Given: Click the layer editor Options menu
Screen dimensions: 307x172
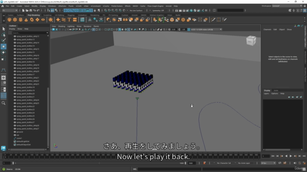Looking at the screenshot, I should click(x=274, y=94).
